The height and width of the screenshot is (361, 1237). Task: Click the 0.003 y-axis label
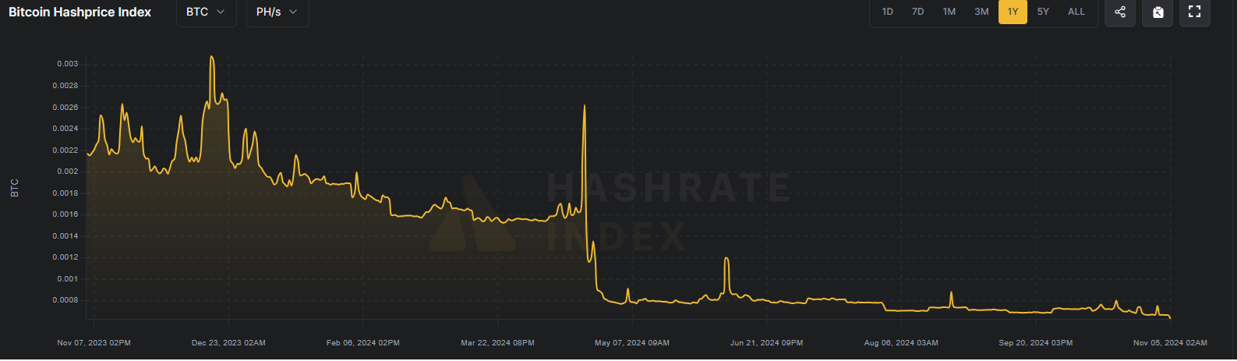(68, 64)
